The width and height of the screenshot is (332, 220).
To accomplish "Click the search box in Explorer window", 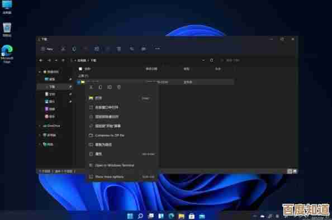I will (257, 60).
